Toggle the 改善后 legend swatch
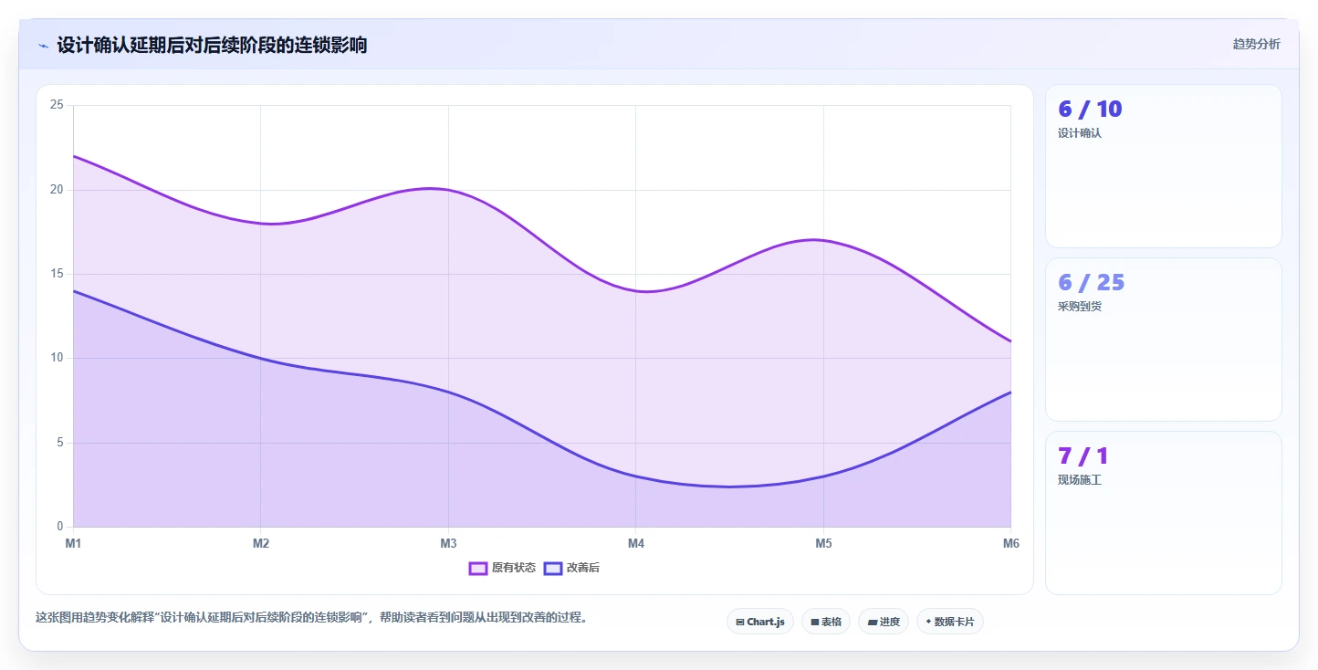Screen dimensions: 1318x670 553,568
